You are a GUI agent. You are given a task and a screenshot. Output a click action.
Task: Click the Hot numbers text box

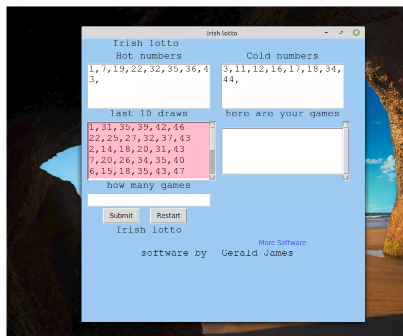149,86
